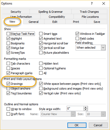
Task: Enable the Startup Task Pane checkbox
Action: pyautogui.click(x=8, y=34)
